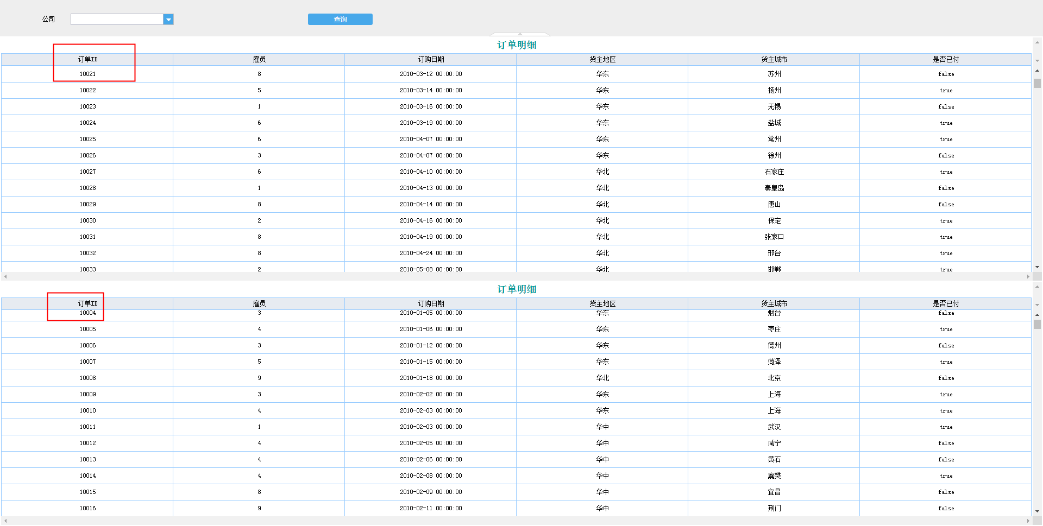The height and width of the screenshot is (526, 1043).
Task: Click date cell 2010-04-19 00:00:00
Action: (x=431, y=237)
